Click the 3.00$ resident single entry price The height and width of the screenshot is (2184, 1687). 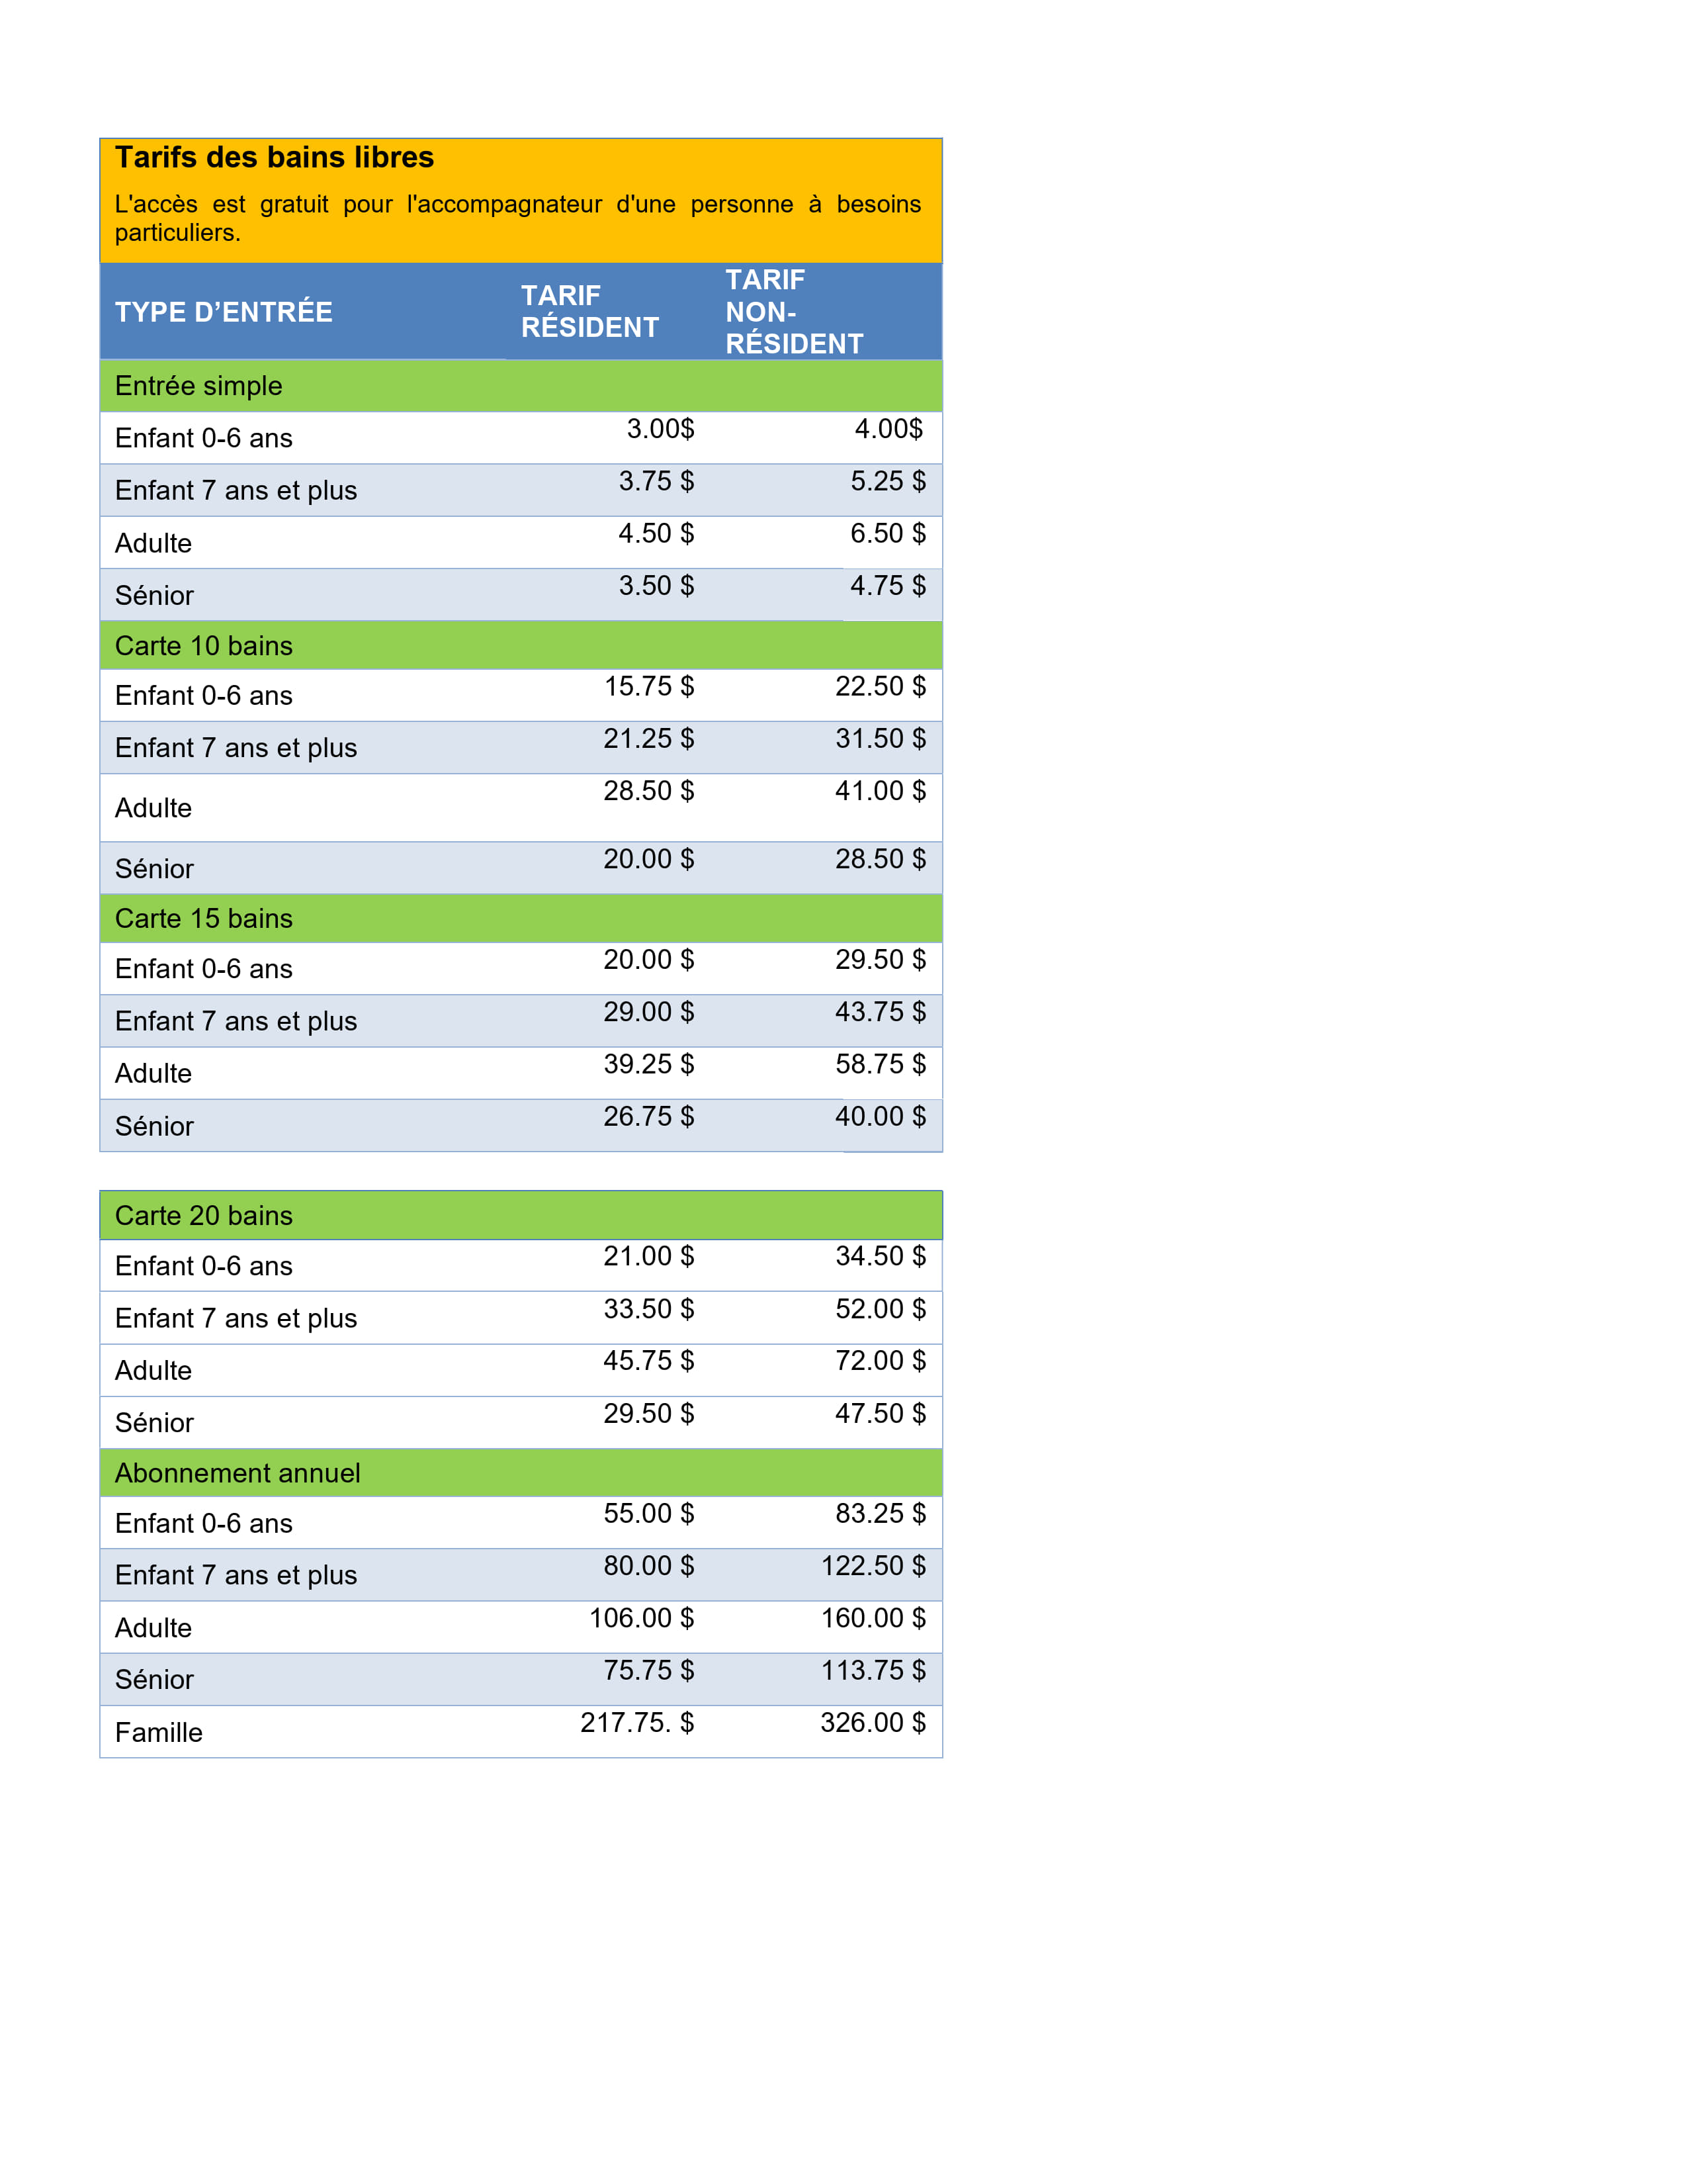660,429
